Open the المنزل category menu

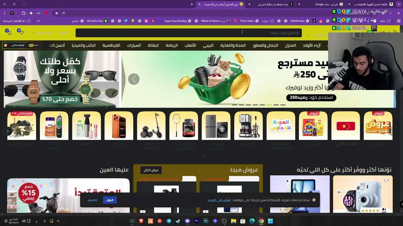tap(290, 45)
